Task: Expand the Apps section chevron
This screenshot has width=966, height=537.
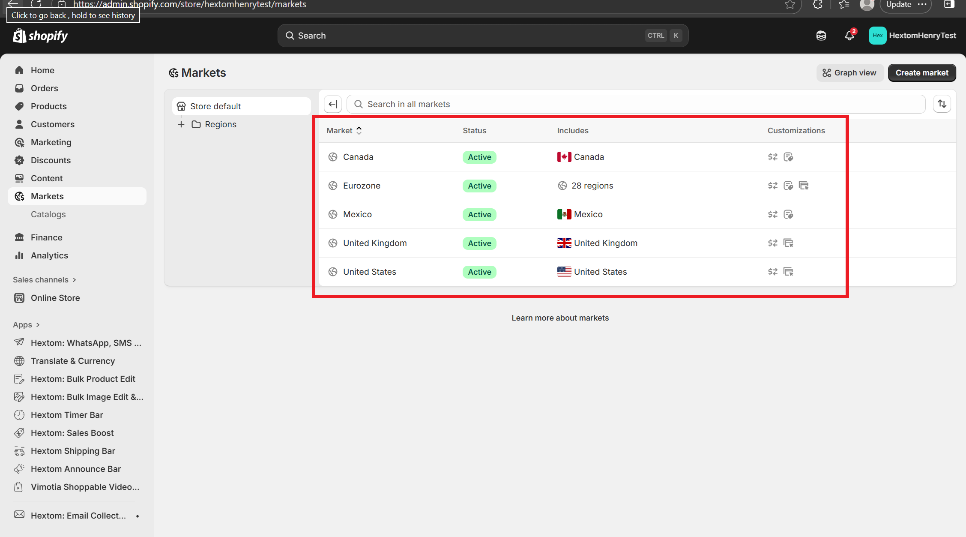Action: click(x=38, y=325)
